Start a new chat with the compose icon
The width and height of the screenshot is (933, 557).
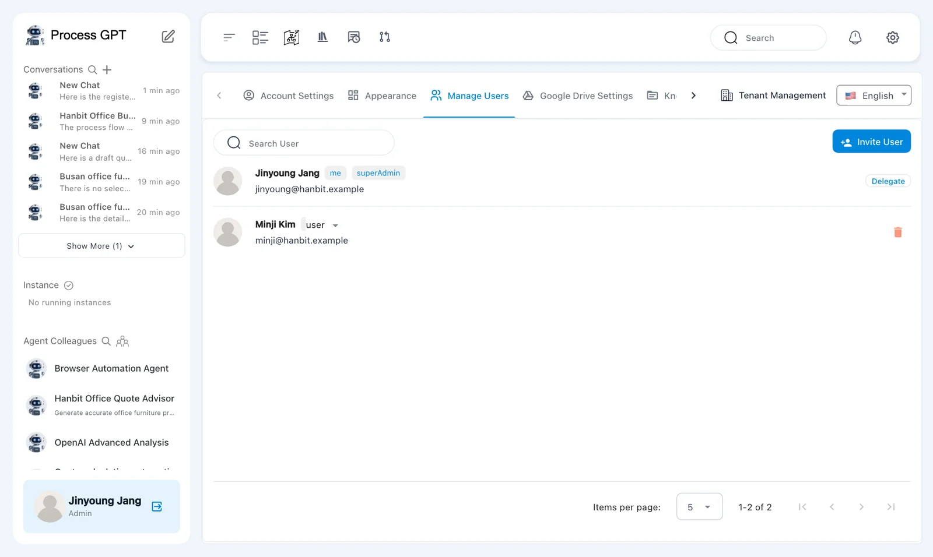pos(168,36)
